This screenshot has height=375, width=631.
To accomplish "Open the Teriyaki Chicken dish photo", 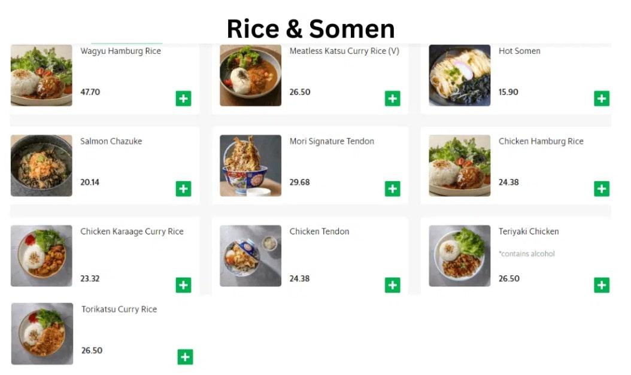I will [x=459, y=255].
